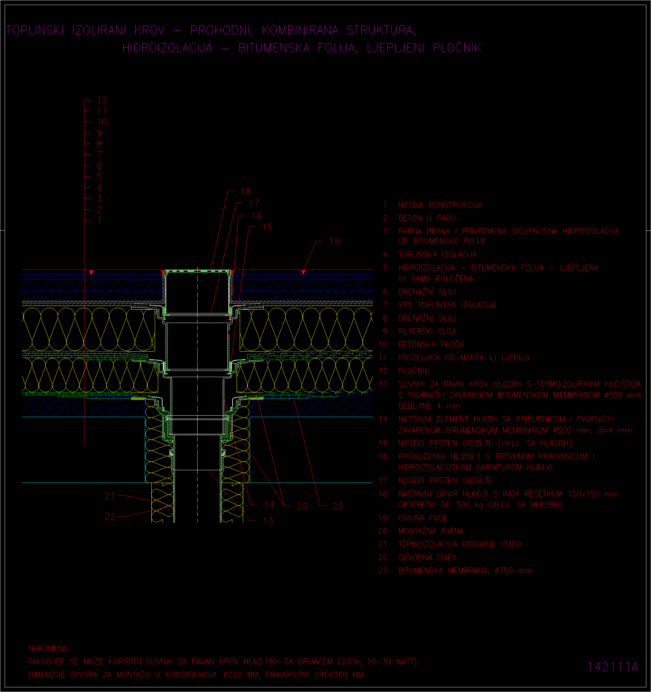Select legend entry 'NOSIVA KONSTRUKCIJA'

[x=440, y=205]
